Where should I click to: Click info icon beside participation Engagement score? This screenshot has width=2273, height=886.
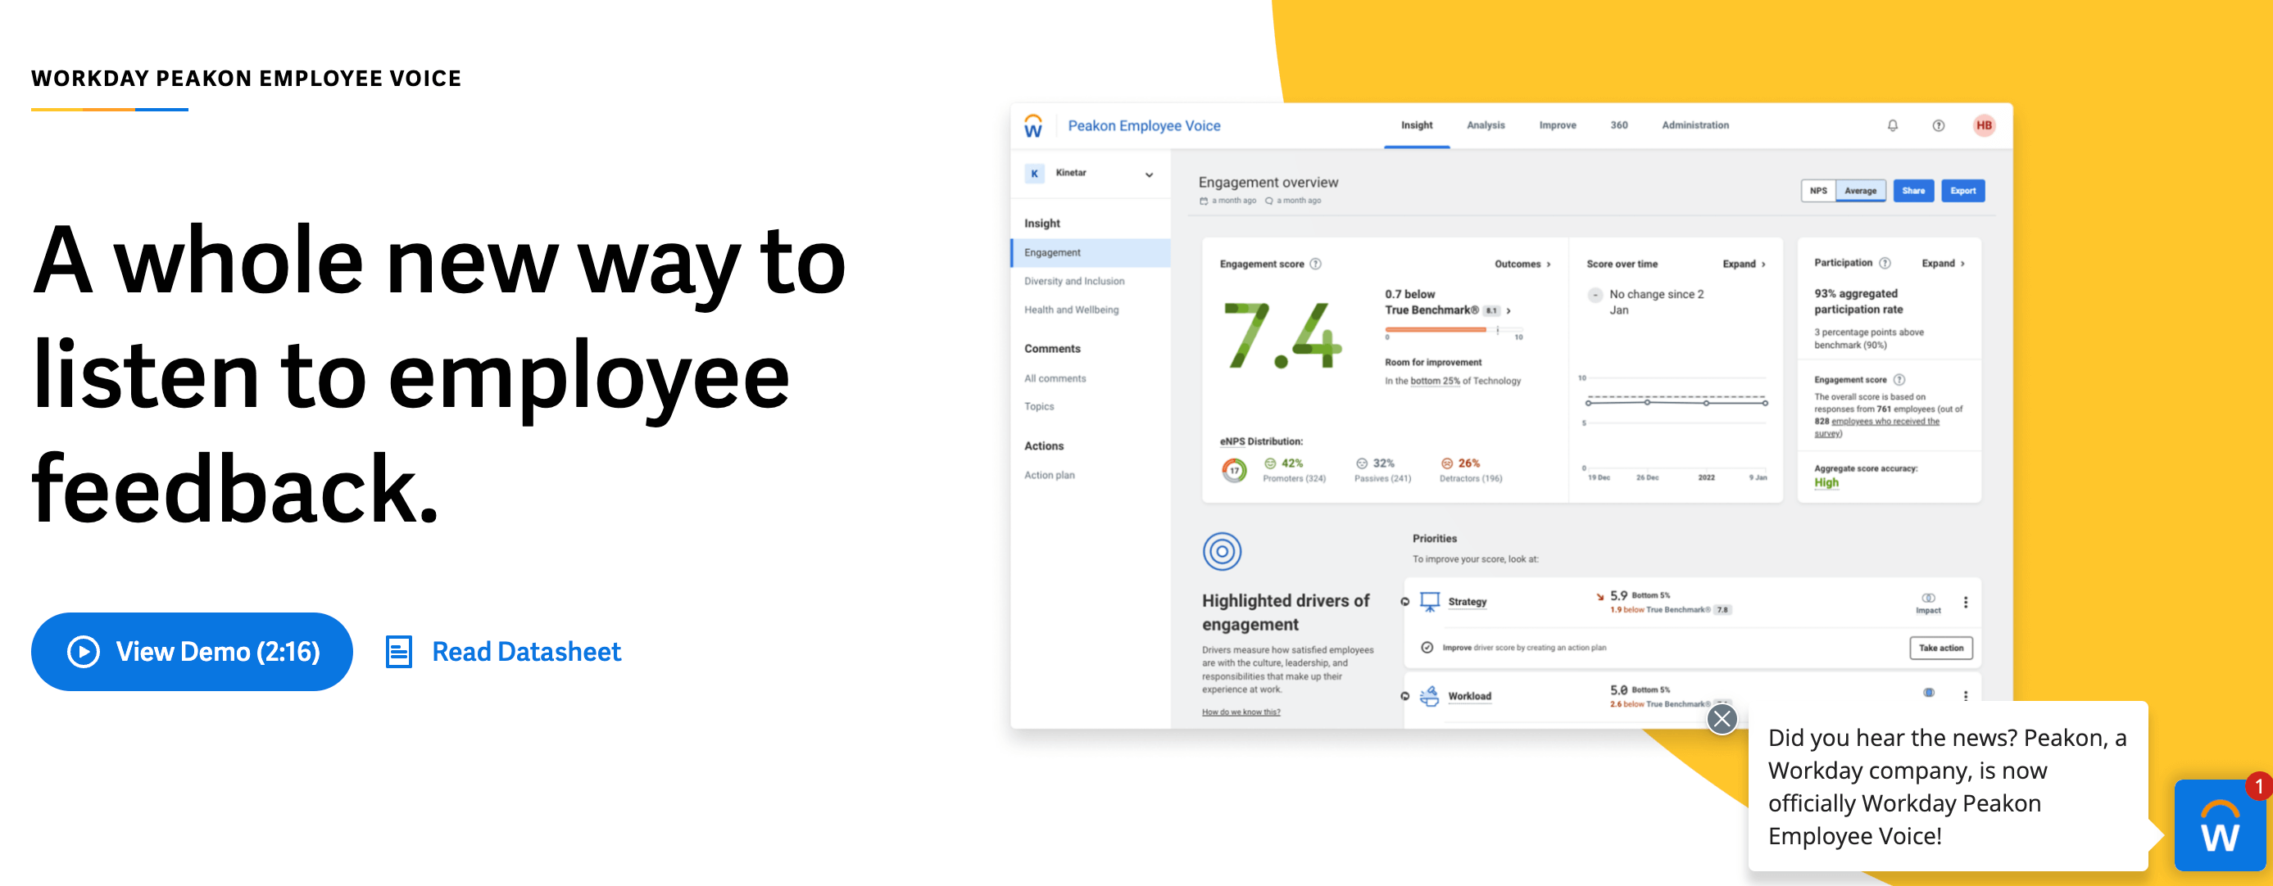point(1899,380)
